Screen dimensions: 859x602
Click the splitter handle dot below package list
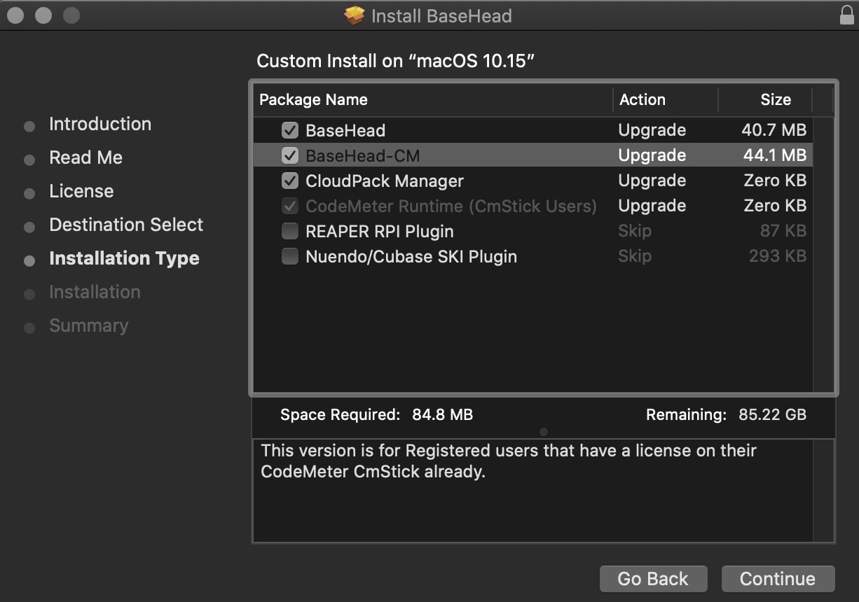pyautogui.click(x=544, y=432)
